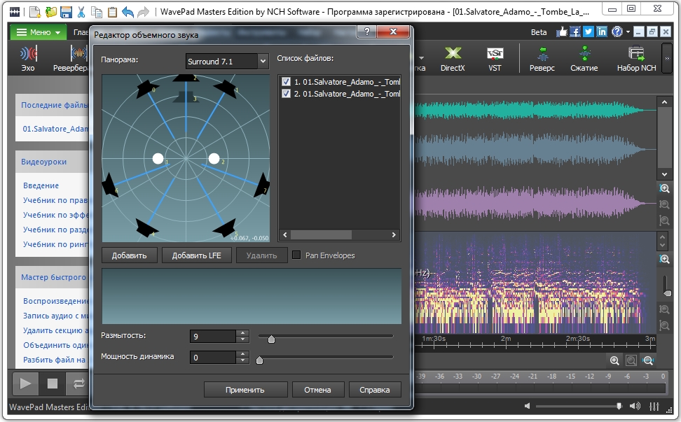Decrease Мощность динамика with down arrow
Screen dimensions: 681x422
click(x=243, y=360)
